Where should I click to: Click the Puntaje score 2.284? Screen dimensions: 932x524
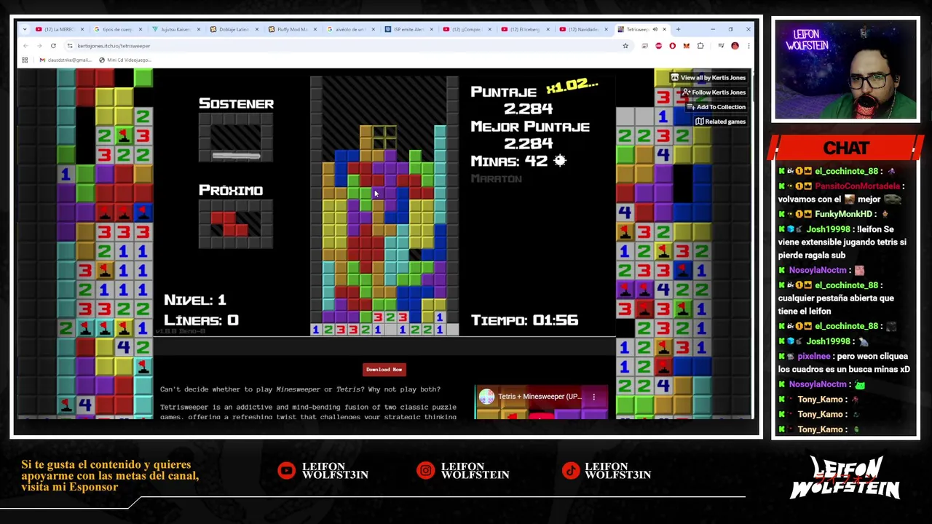pos(528,108)
